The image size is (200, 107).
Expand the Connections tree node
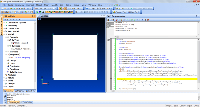pos(4,29)
